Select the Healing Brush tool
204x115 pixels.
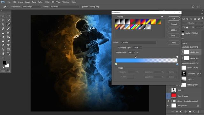(x=3, y=29)
